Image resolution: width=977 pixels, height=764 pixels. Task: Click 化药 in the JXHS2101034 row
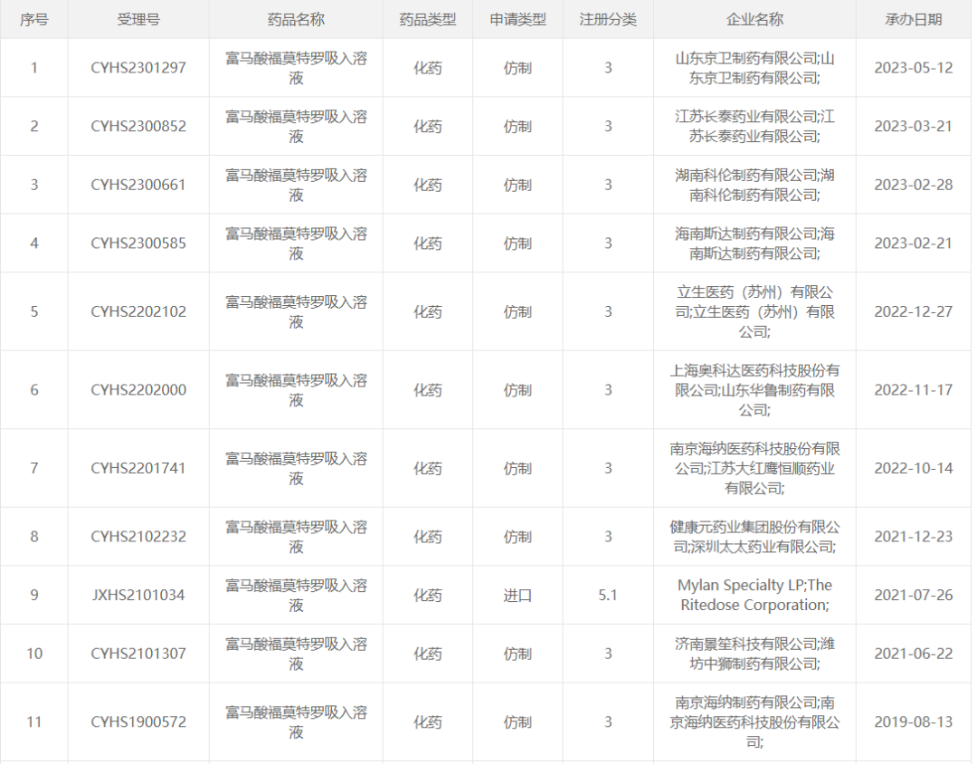coord(427,596)
